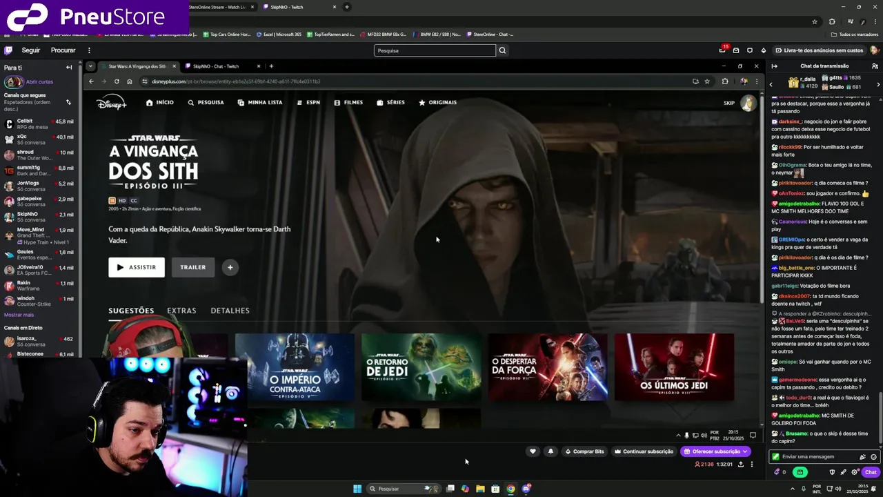
Task: Share the stream with upload icon
Action: point(741,465)
